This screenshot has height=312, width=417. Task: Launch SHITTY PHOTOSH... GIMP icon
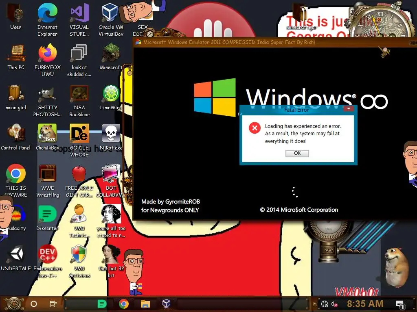click(x=48, y=100)
